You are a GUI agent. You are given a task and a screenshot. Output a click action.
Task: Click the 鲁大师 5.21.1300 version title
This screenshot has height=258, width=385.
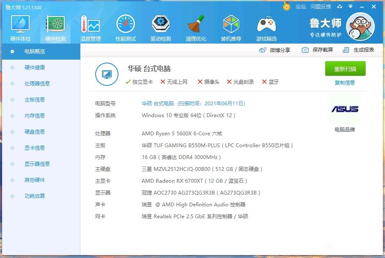click(24, 8)
